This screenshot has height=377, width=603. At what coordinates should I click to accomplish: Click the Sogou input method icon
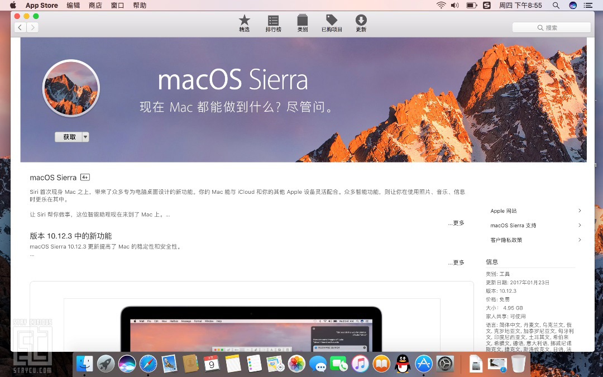[487, 6]
